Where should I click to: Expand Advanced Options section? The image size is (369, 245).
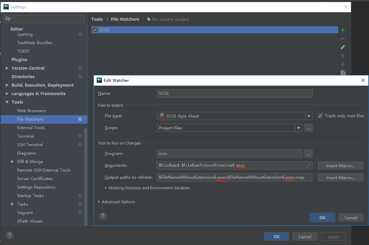(99, 202)
